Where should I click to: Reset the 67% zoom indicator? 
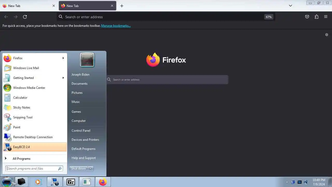point(268,17)
